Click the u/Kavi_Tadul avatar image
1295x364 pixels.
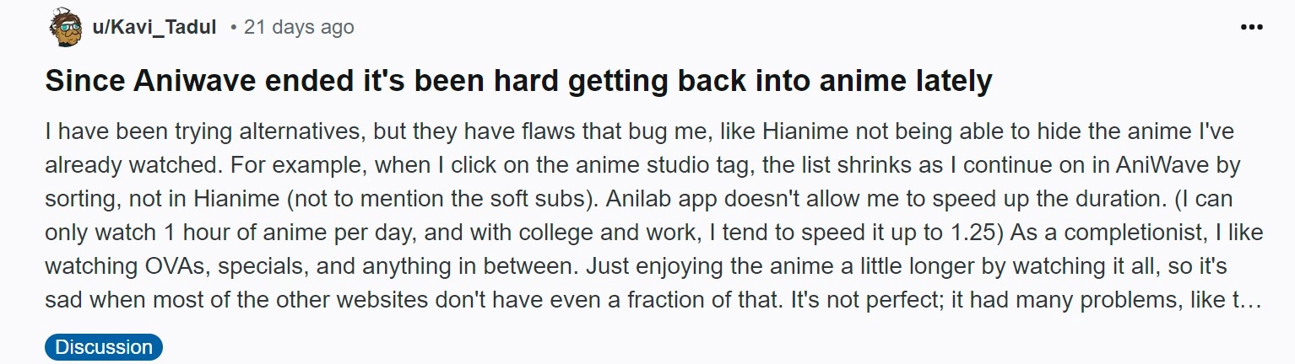pos(65,28)
